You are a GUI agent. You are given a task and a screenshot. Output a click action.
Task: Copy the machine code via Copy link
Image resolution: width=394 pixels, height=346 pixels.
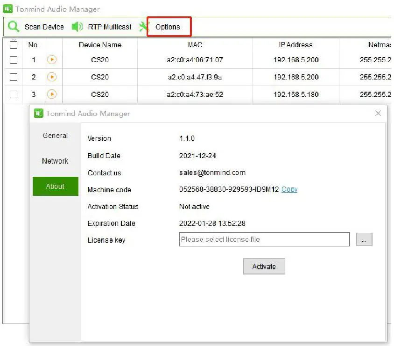(x=289, y=189)
